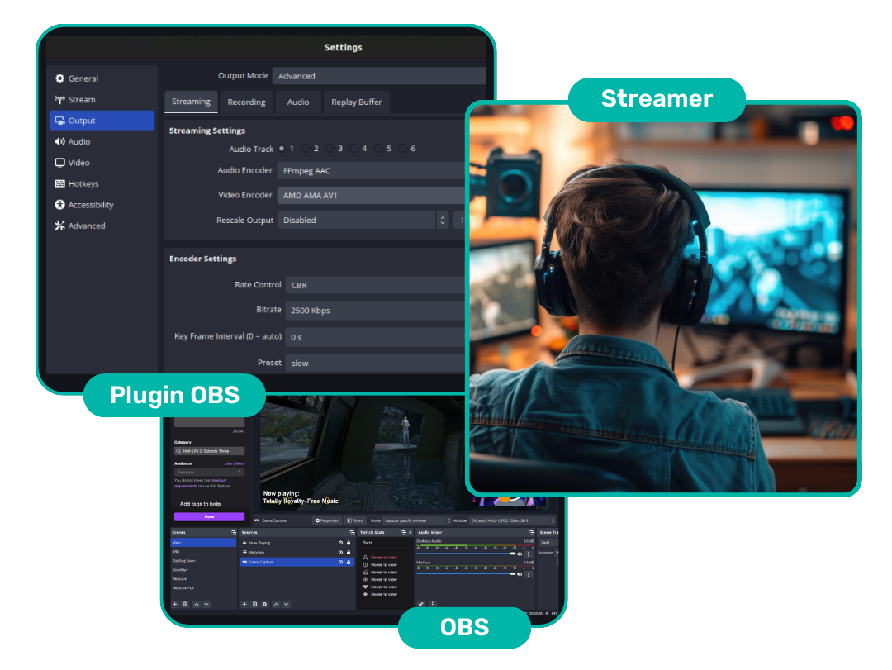
Task: Hide the Now Playing source
Action: click(x=340, y=543)
